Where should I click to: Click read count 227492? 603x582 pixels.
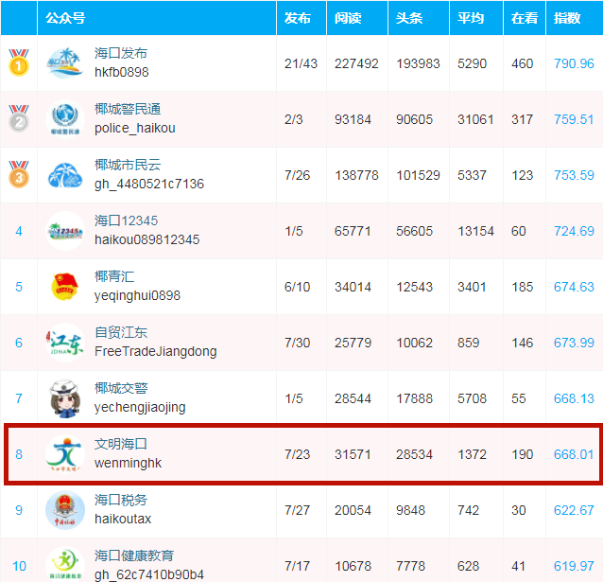pos(356,63)
